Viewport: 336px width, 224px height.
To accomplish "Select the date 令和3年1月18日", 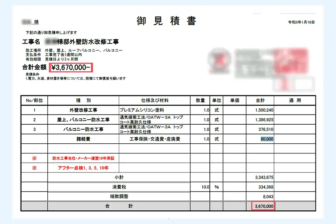I will tap(301, 22).
